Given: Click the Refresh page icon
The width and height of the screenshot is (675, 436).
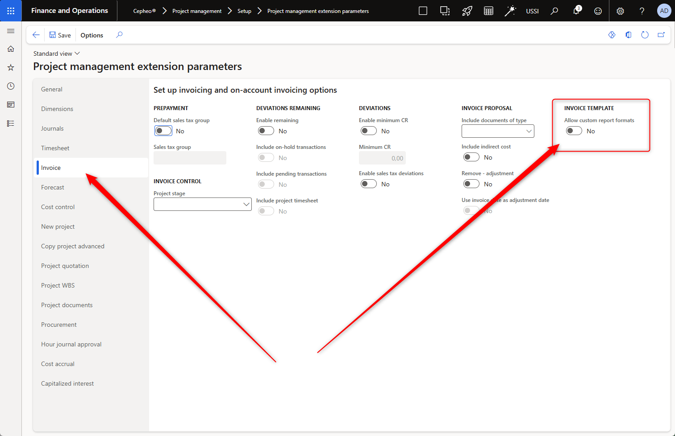Looking at the screenshot, I should [x=645, y=35].
